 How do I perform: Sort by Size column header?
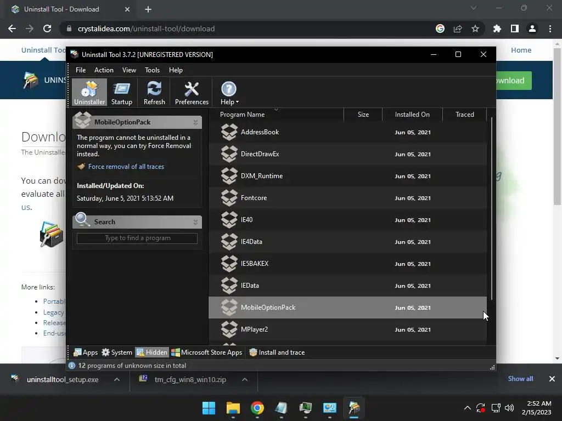coord(363,115)
